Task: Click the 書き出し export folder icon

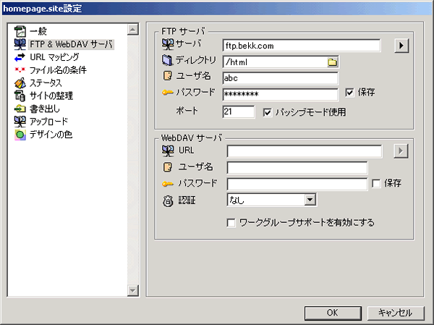Action: click(20, 109)
